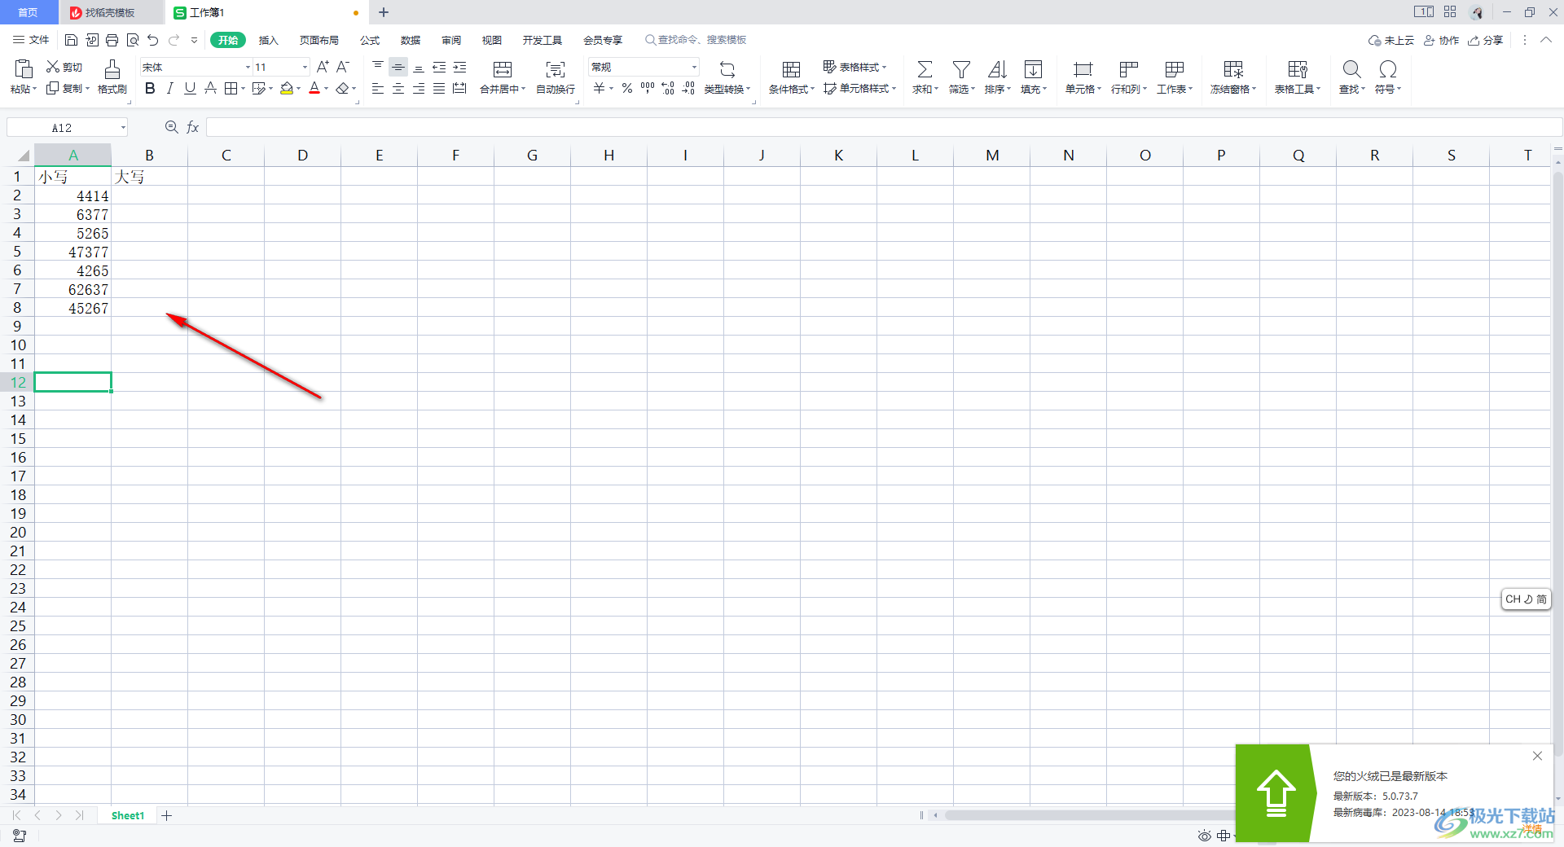Open the File (文件) menu
The width and height of the screenshot is (1564, 847).
pyautogui.click(x=31, y=40)
